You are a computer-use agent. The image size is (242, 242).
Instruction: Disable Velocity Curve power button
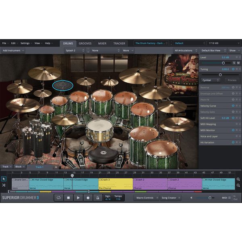pos(233,106)
